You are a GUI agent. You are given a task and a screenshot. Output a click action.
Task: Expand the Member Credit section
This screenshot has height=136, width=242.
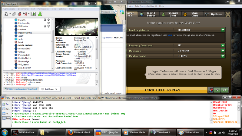pyautogui.click(x=223, y=56)
